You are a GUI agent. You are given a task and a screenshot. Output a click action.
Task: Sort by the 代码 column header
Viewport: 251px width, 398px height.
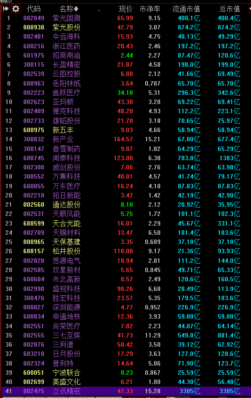coord(33,9)
